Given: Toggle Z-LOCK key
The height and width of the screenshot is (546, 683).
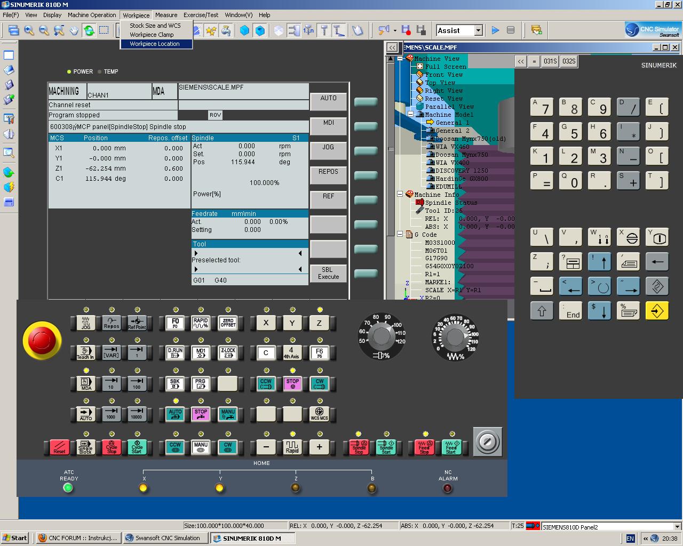Looking at the screenshot, I should [228, 352].
